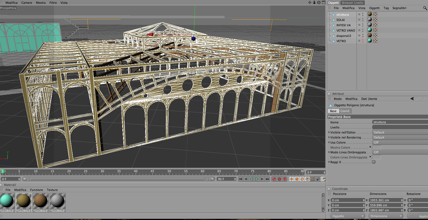This screenshot has height=220, width=428.
Task: Toggle visibility dots for SOLAI object
Action: click(363, 20)
